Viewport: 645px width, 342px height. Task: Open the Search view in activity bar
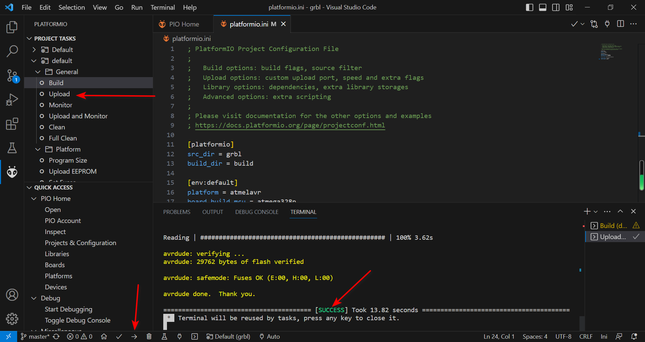pos(12,51)
